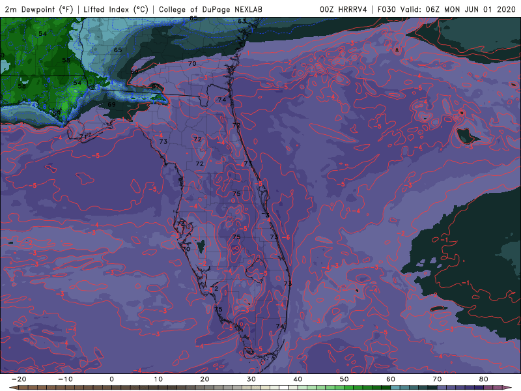
Task: Click the '50' label on color scale
Action: (x=345, y=379)
